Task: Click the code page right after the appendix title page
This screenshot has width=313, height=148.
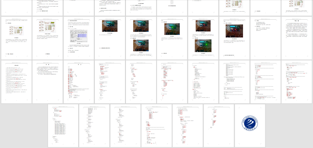Action: pyautogui.click(x=109, y=82)
